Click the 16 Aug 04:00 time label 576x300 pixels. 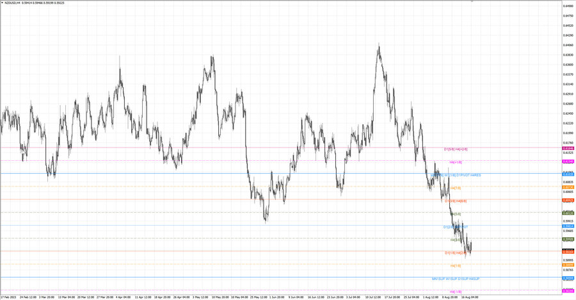[x=470, y=297]
